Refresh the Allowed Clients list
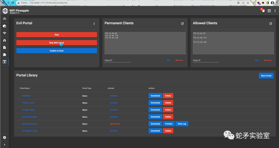 (x=271, y=24)
